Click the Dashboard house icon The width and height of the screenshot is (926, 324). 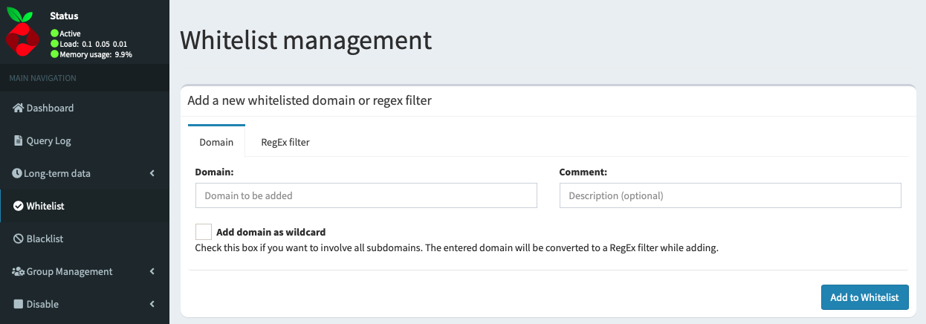[19, 108]
